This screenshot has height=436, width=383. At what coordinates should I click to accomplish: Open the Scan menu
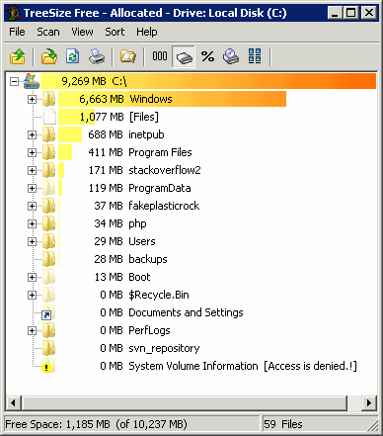[48, 32]
